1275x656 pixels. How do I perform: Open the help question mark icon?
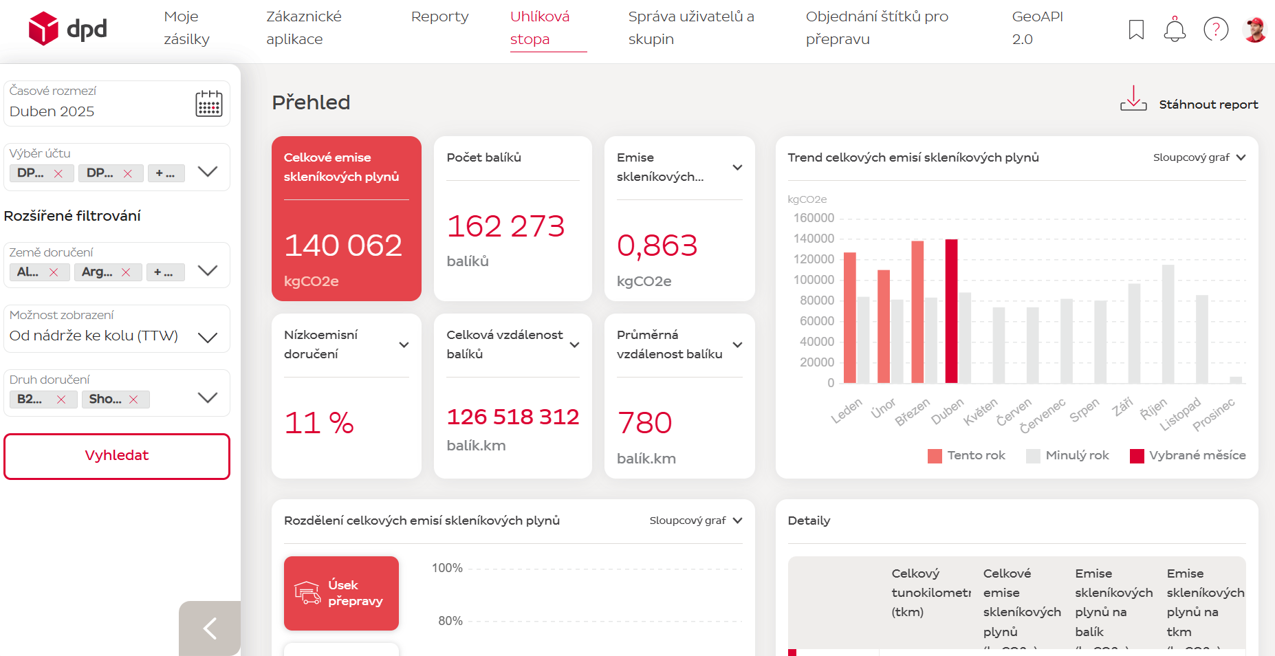[1215, 30]
